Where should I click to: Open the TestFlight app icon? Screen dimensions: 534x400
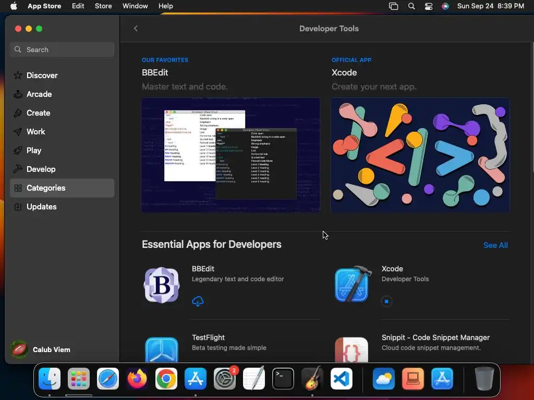(162, 349)
